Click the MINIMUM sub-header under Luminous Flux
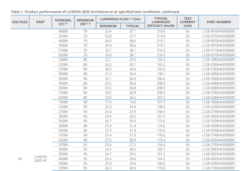The height and width of the screenshot is (171, 244). pos(108,26)
